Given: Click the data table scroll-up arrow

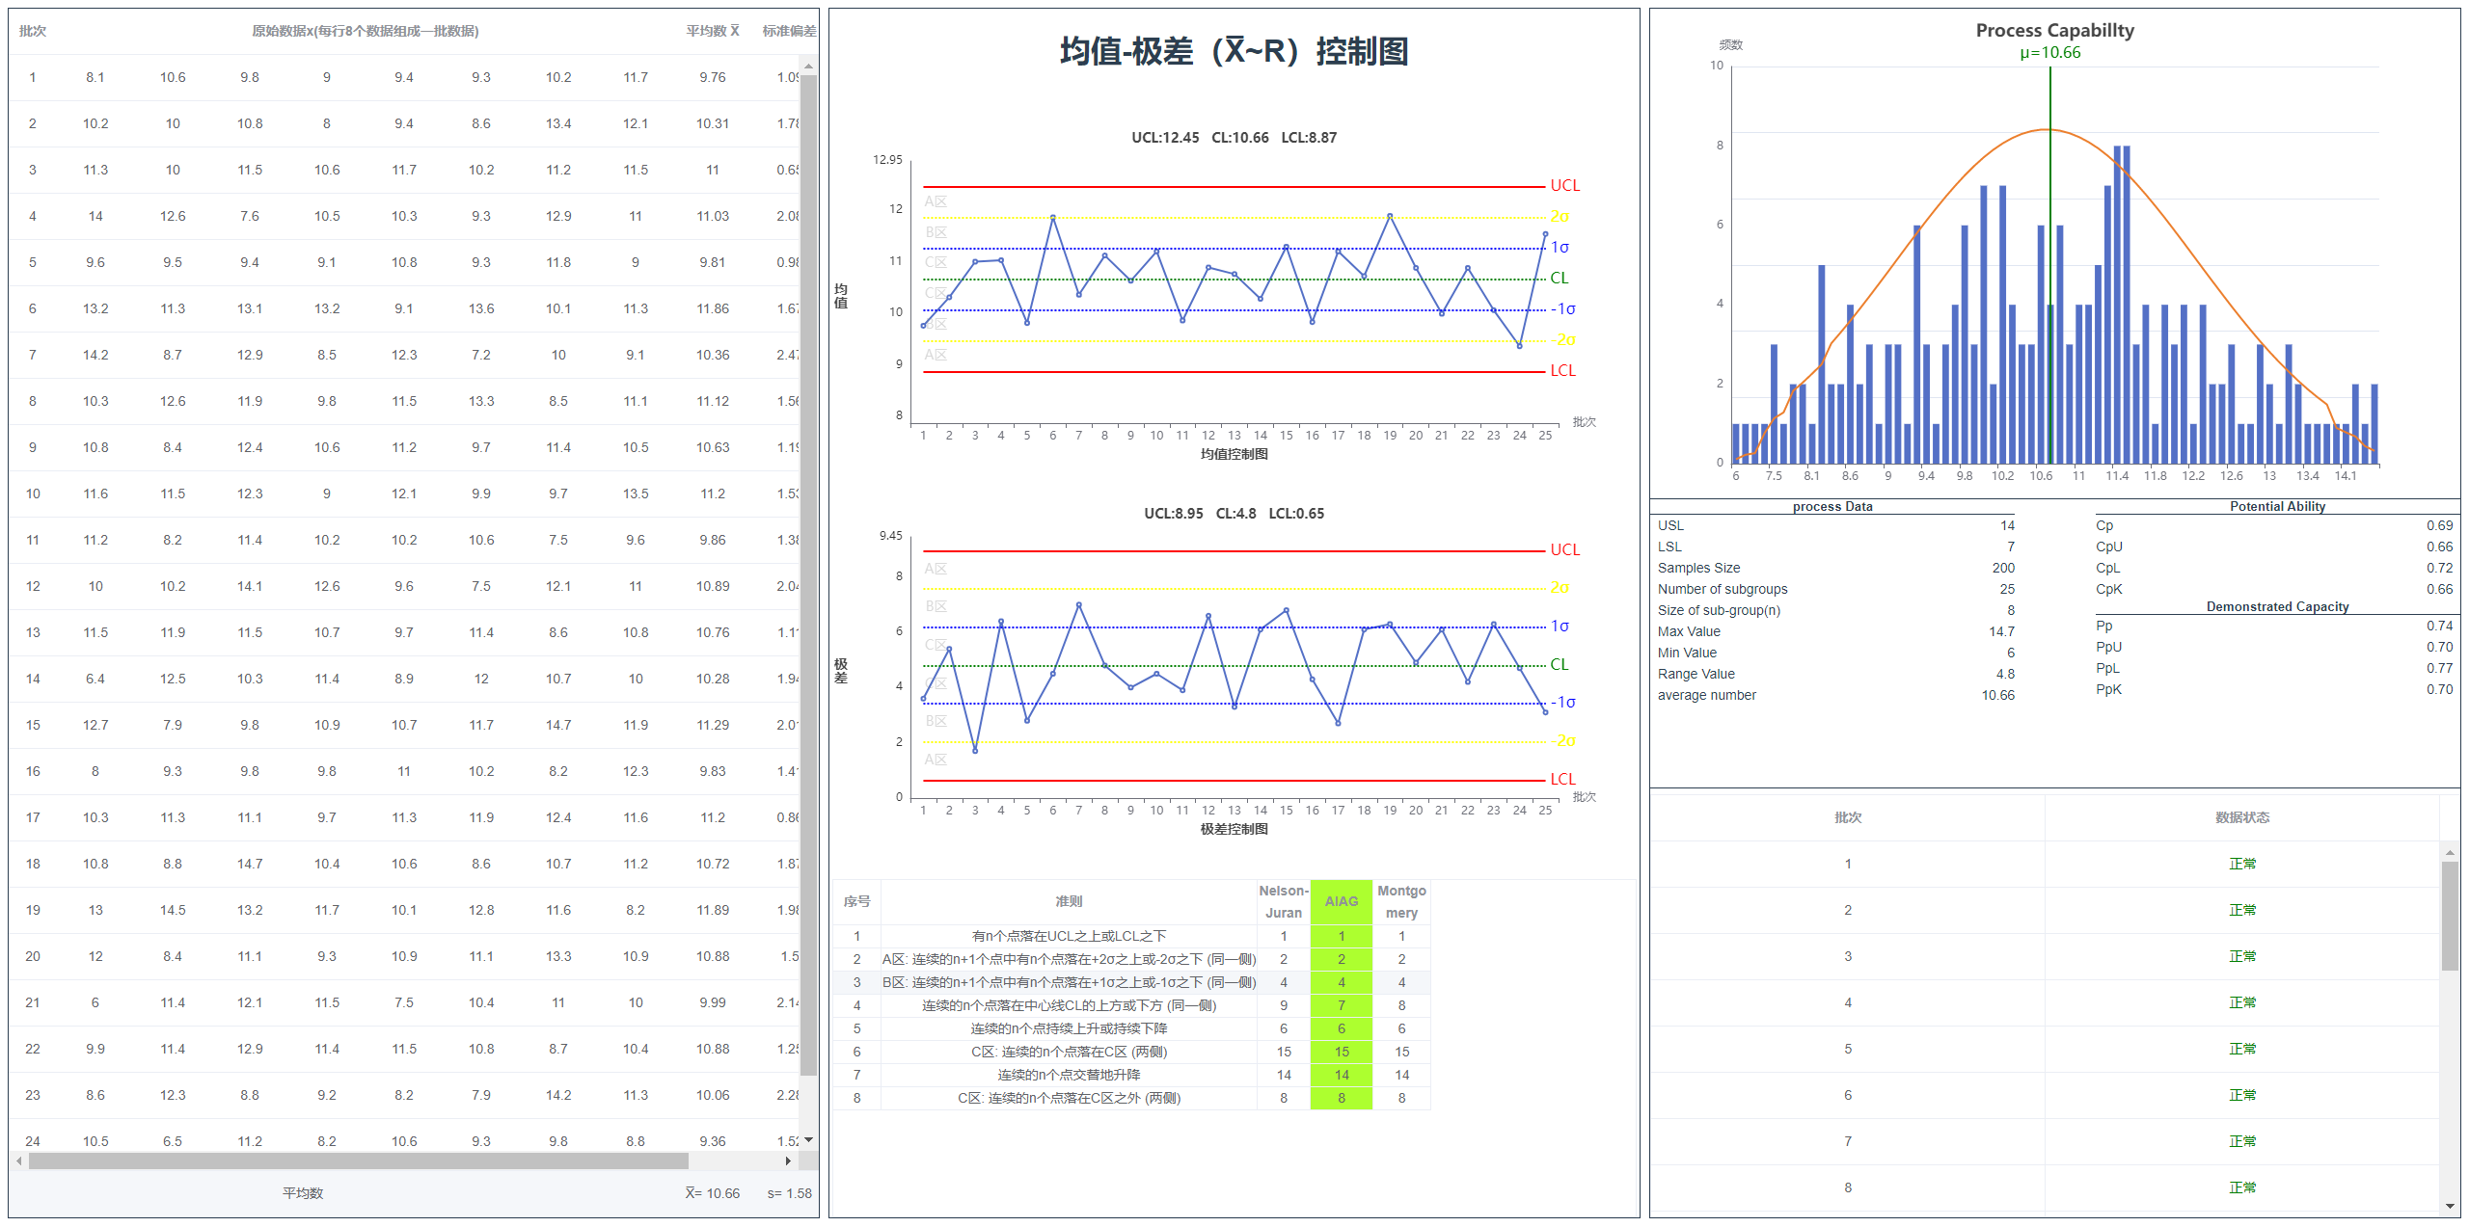Looking at the screenshot, I should click(808, 67).
